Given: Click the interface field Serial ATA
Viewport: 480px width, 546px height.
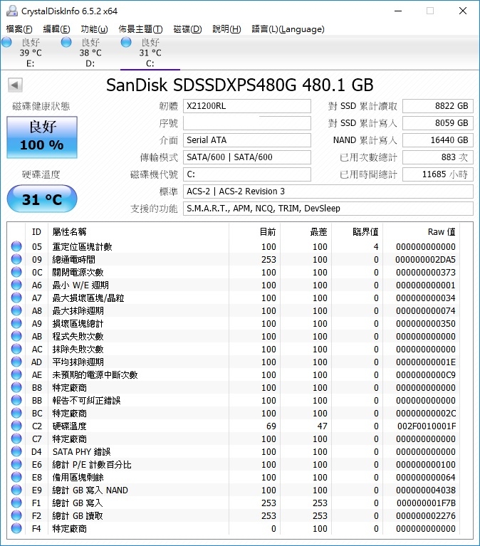Looking at the screenshot, I should coord(247,140).
